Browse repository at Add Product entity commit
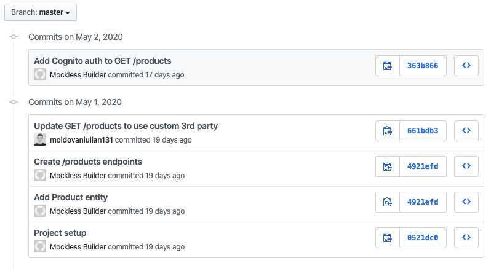 point(466,202)
